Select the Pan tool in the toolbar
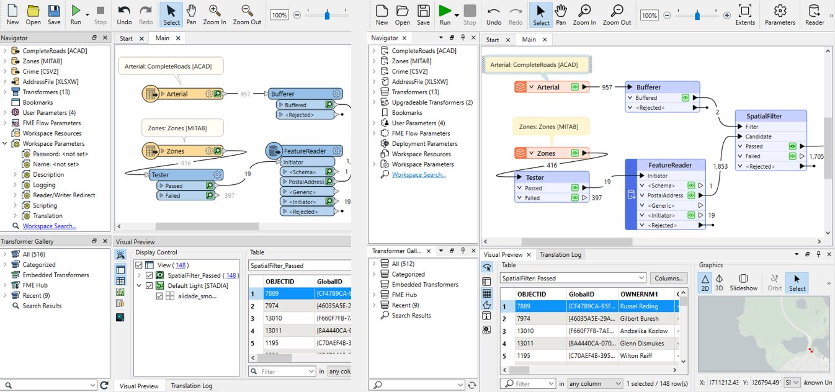Image resolution: width=835 pixels, height=392 pixels. [x=561, y=14]
